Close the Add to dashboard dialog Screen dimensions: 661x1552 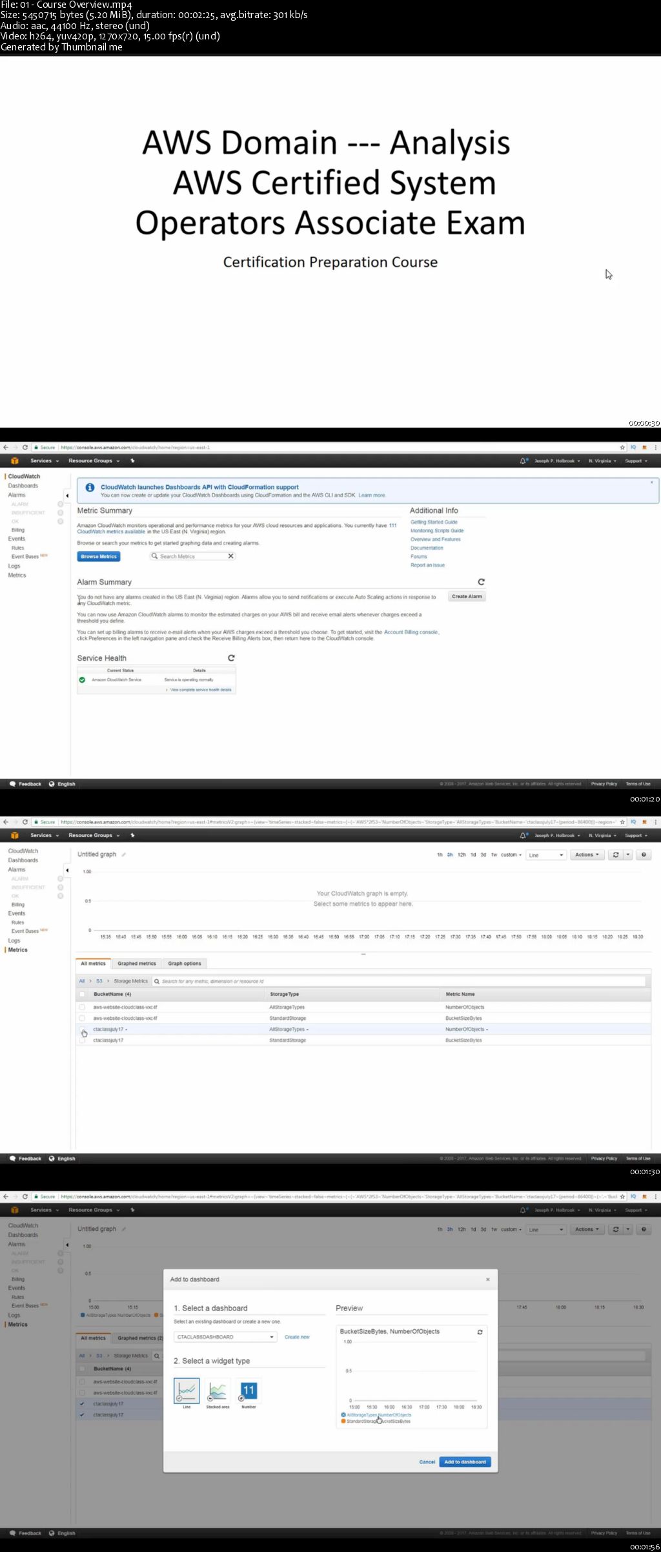tap(488, 1279)
